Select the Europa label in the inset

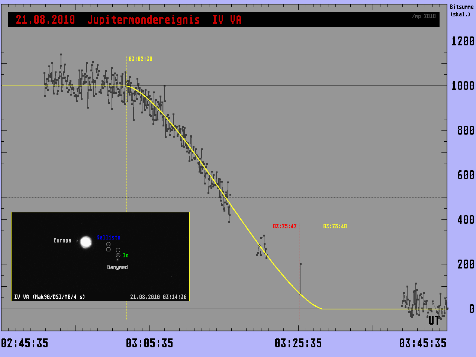62,241
